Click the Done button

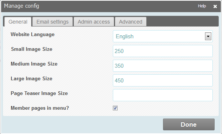coord(189,124)
